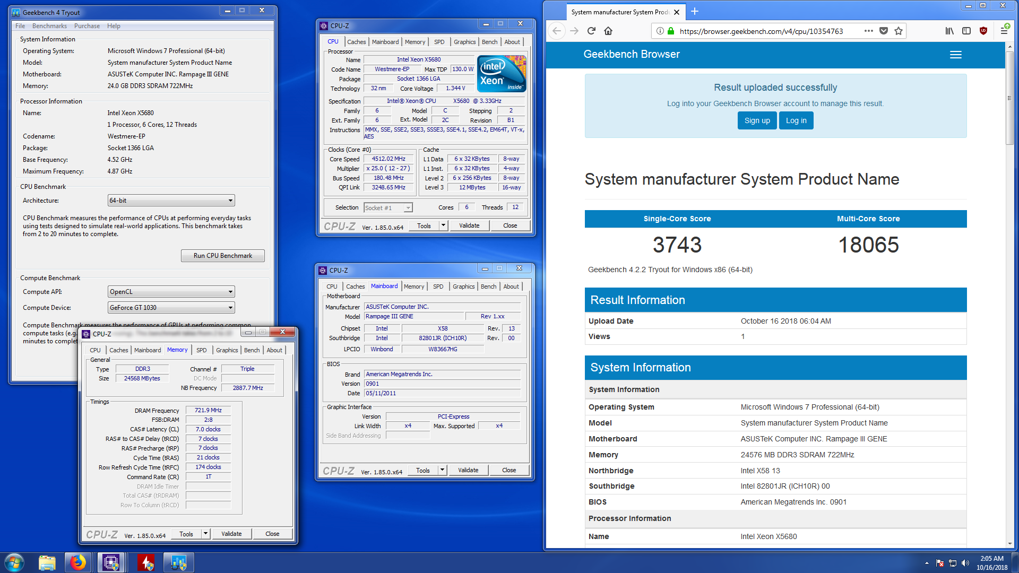Close the Geekbench result tab

click(677, 12)
